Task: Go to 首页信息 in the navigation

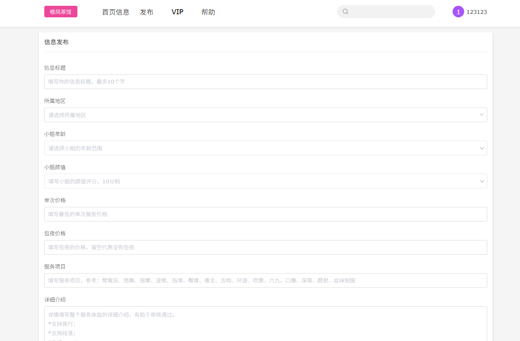Action: pos(116,12)
